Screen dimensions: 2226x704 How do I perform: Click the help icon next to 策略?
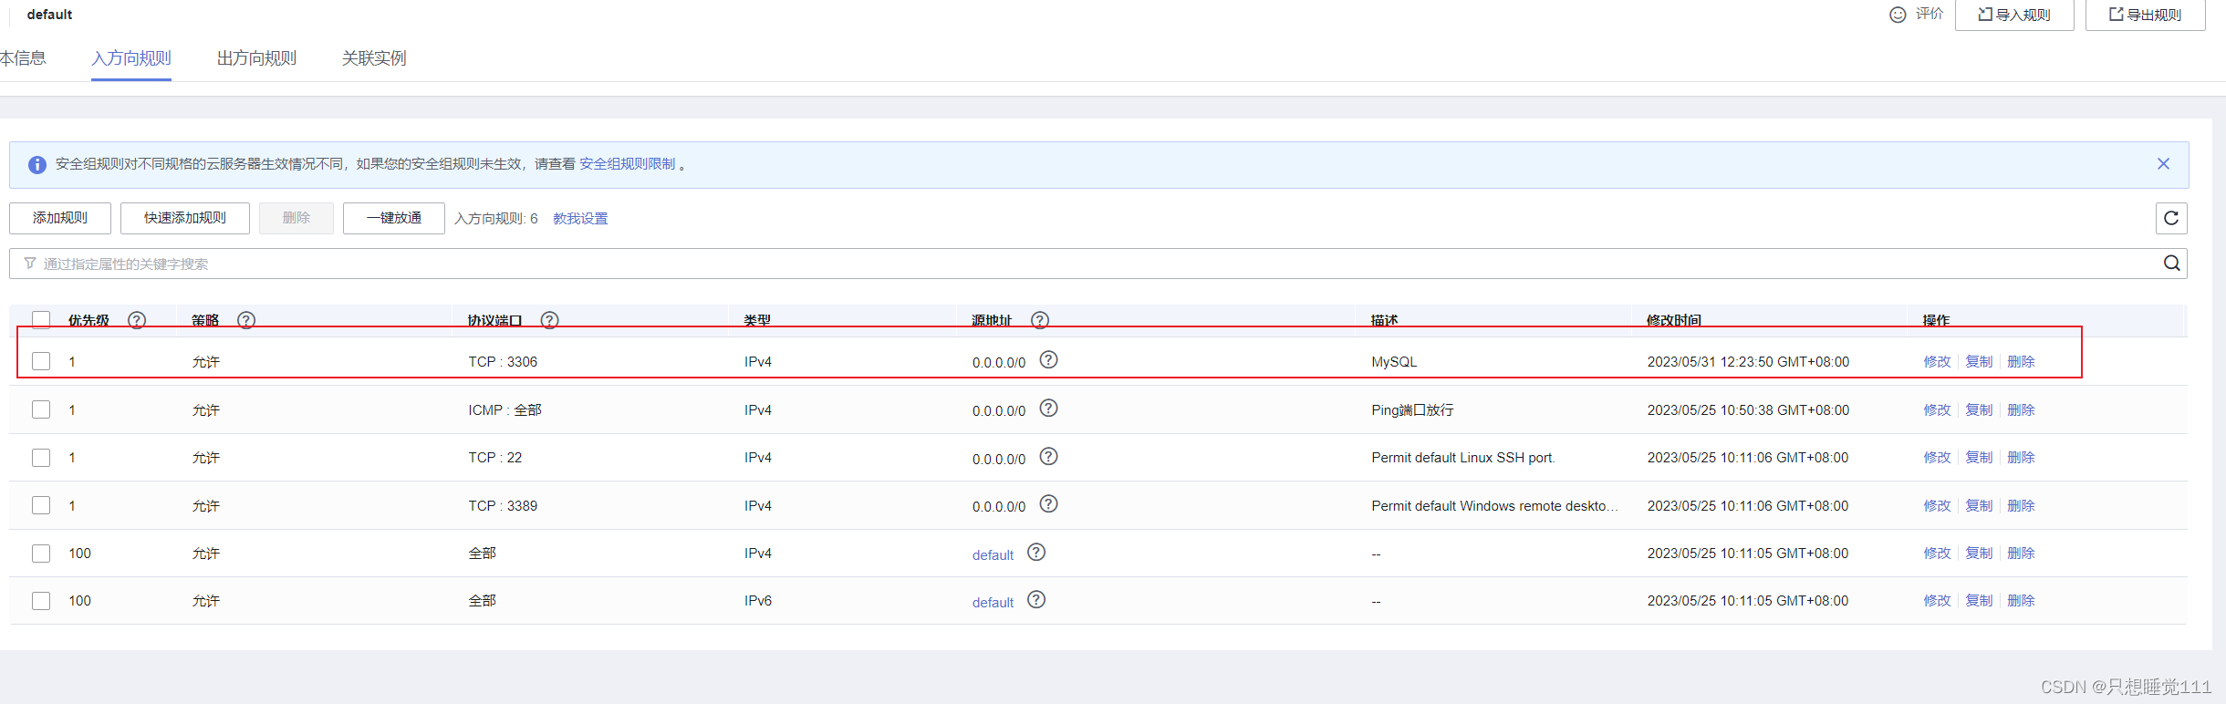[246, 320]
